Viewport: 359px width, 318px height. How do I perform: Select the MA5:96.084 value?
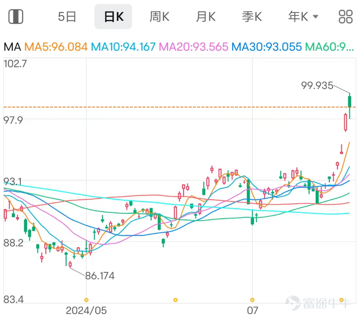pos(56,47)
